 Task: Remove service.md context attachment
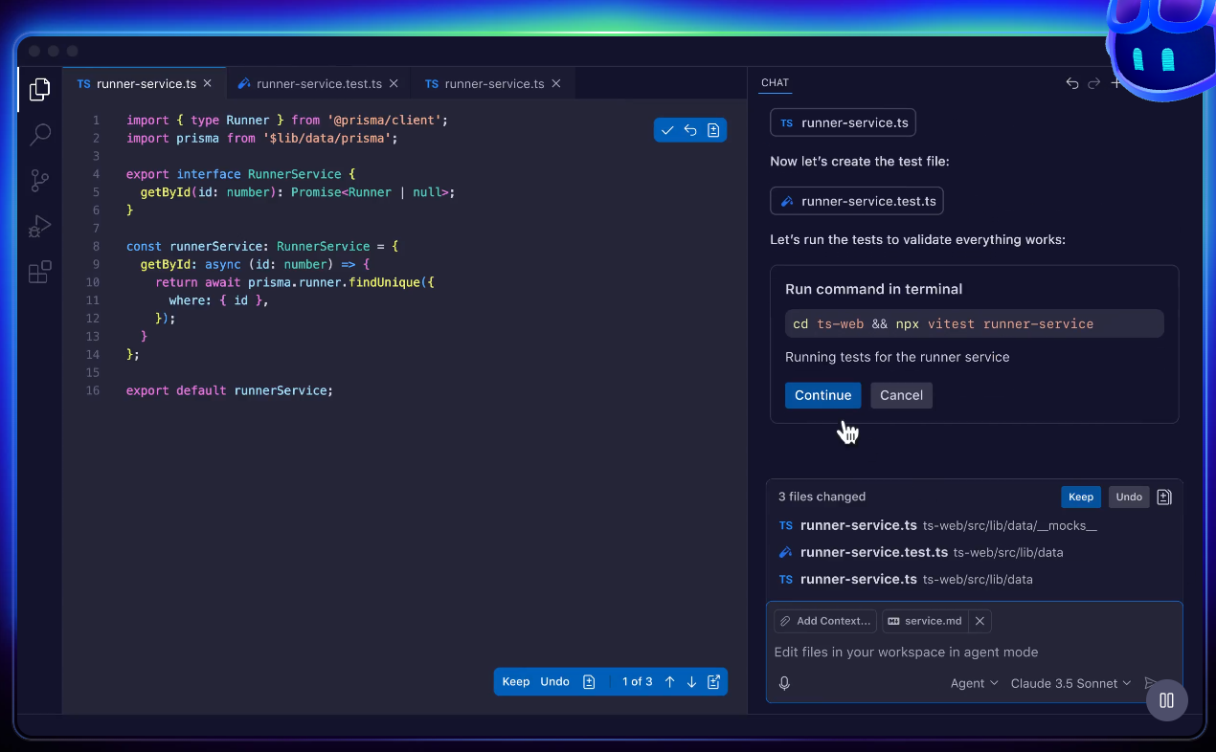coord(980,621)
